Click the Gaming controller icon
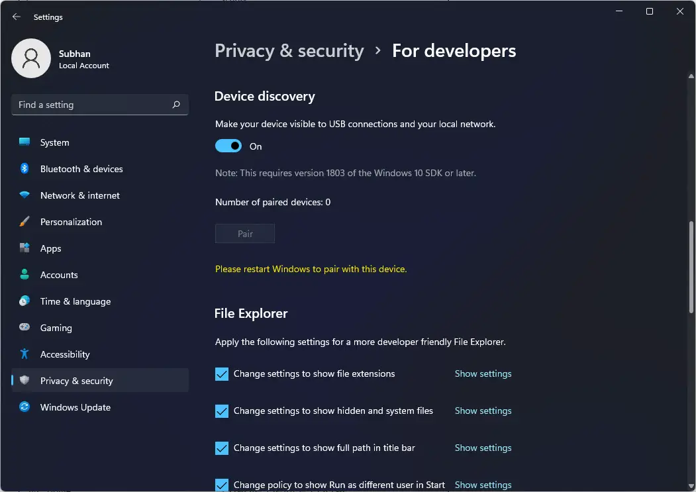 click(25, 327)
